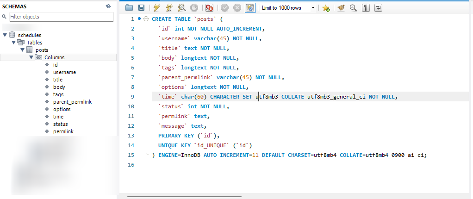473x199 pixels.
Task: Toggle invisible characters (pilcrow icon)
Action: 366,8
